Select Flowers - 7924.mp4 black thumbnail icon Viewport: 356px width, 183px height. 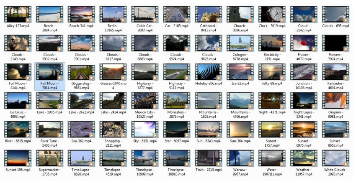coord(335,43)
